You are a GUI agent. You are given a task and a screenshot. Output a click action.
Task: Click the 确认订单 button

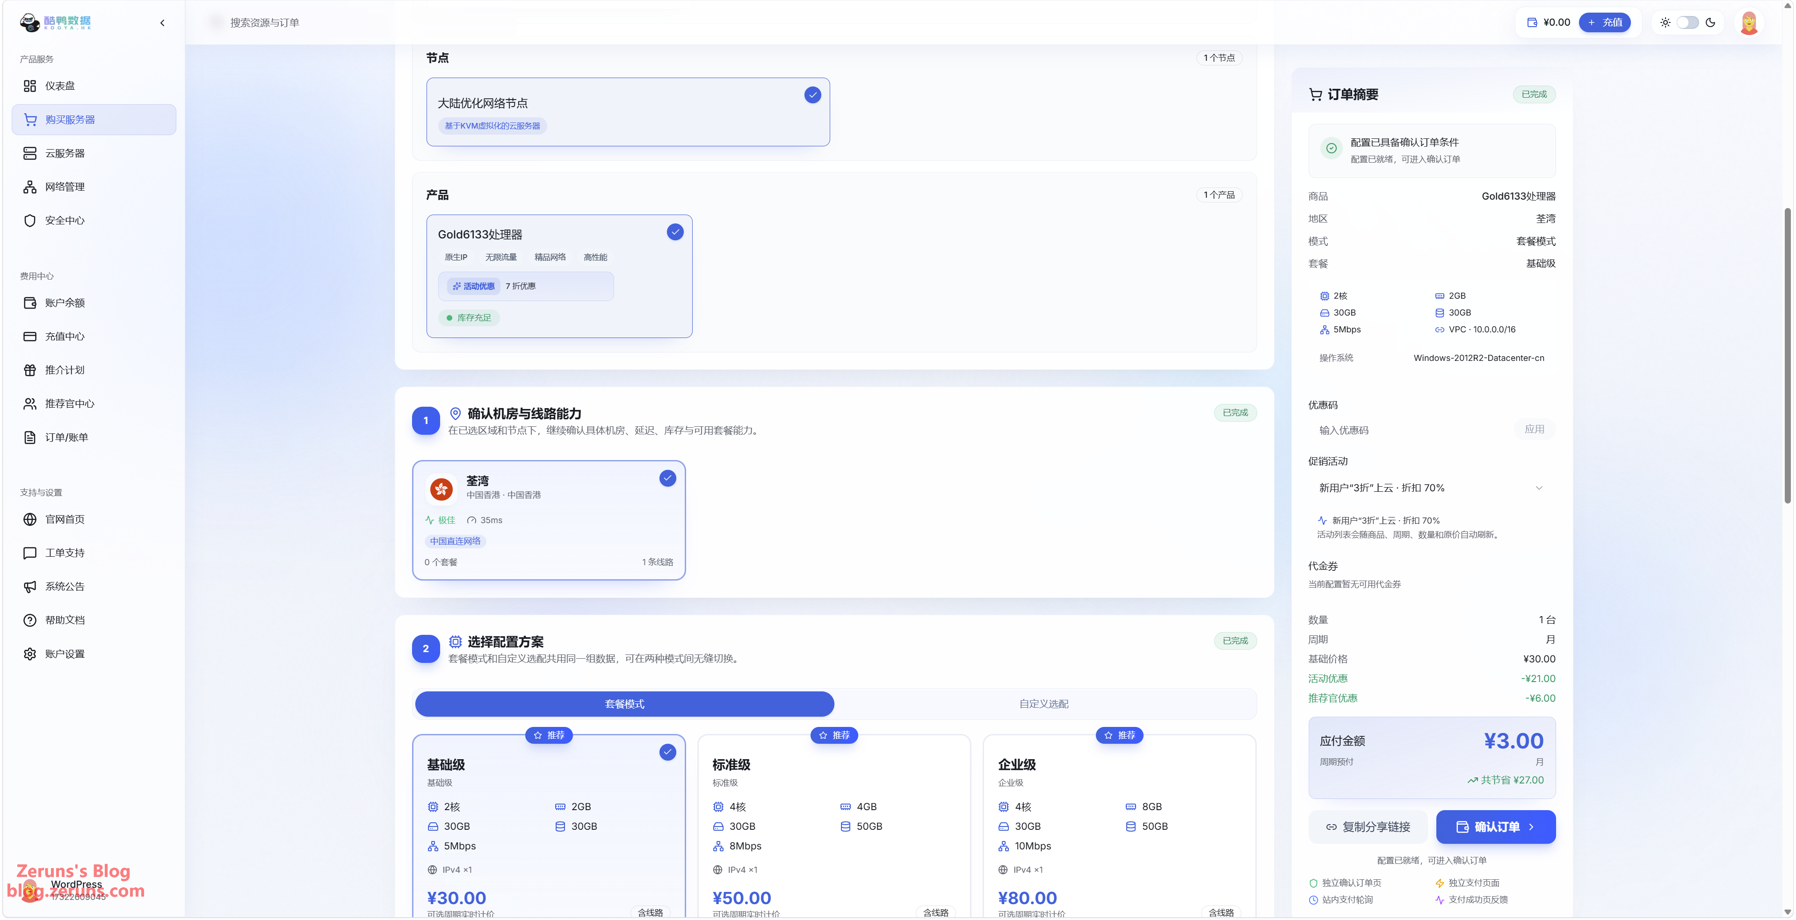1496,827
